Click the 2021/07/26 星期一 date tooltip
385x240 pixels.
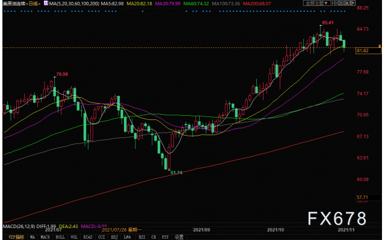point(122,230)
